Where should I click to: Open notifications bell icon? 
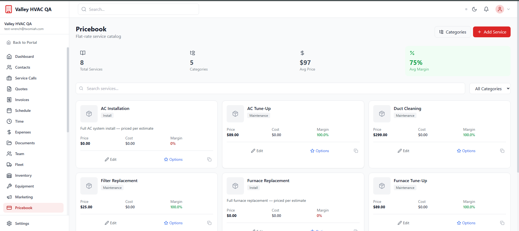pos(486,9)
